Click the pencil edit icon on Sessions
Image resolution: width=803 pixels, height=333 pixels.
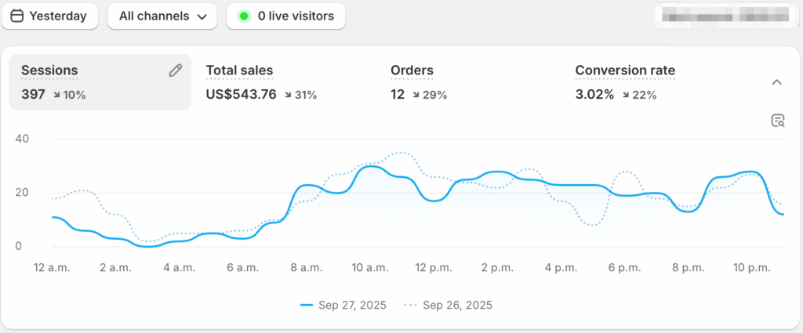pyautogui.click(x=176, y=71)
